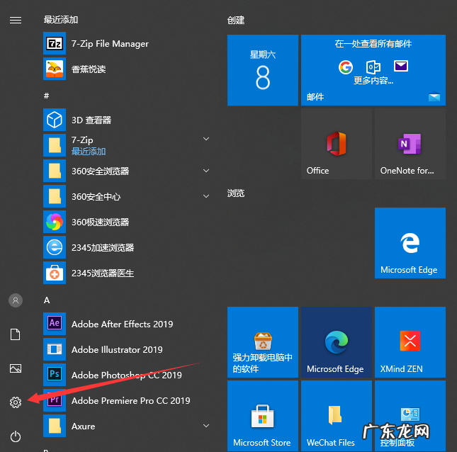Open the 控制面板 tile
The width and height of the screenshot is (457, 452).
[x=410, y=416]
